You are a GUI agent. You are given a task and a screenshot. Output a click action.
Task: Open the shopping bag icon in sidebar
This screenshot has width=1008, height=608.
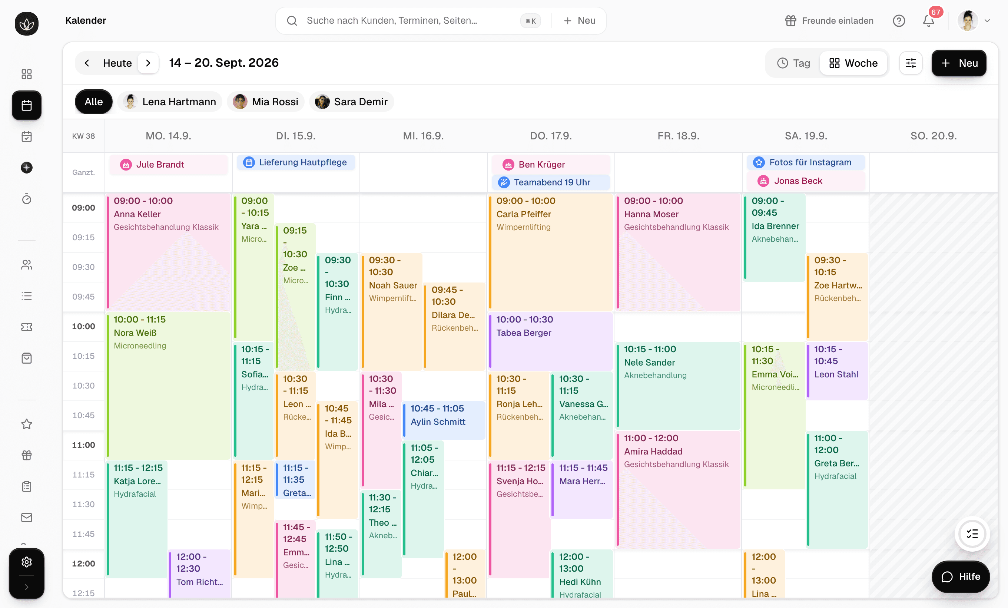point(27,358)
